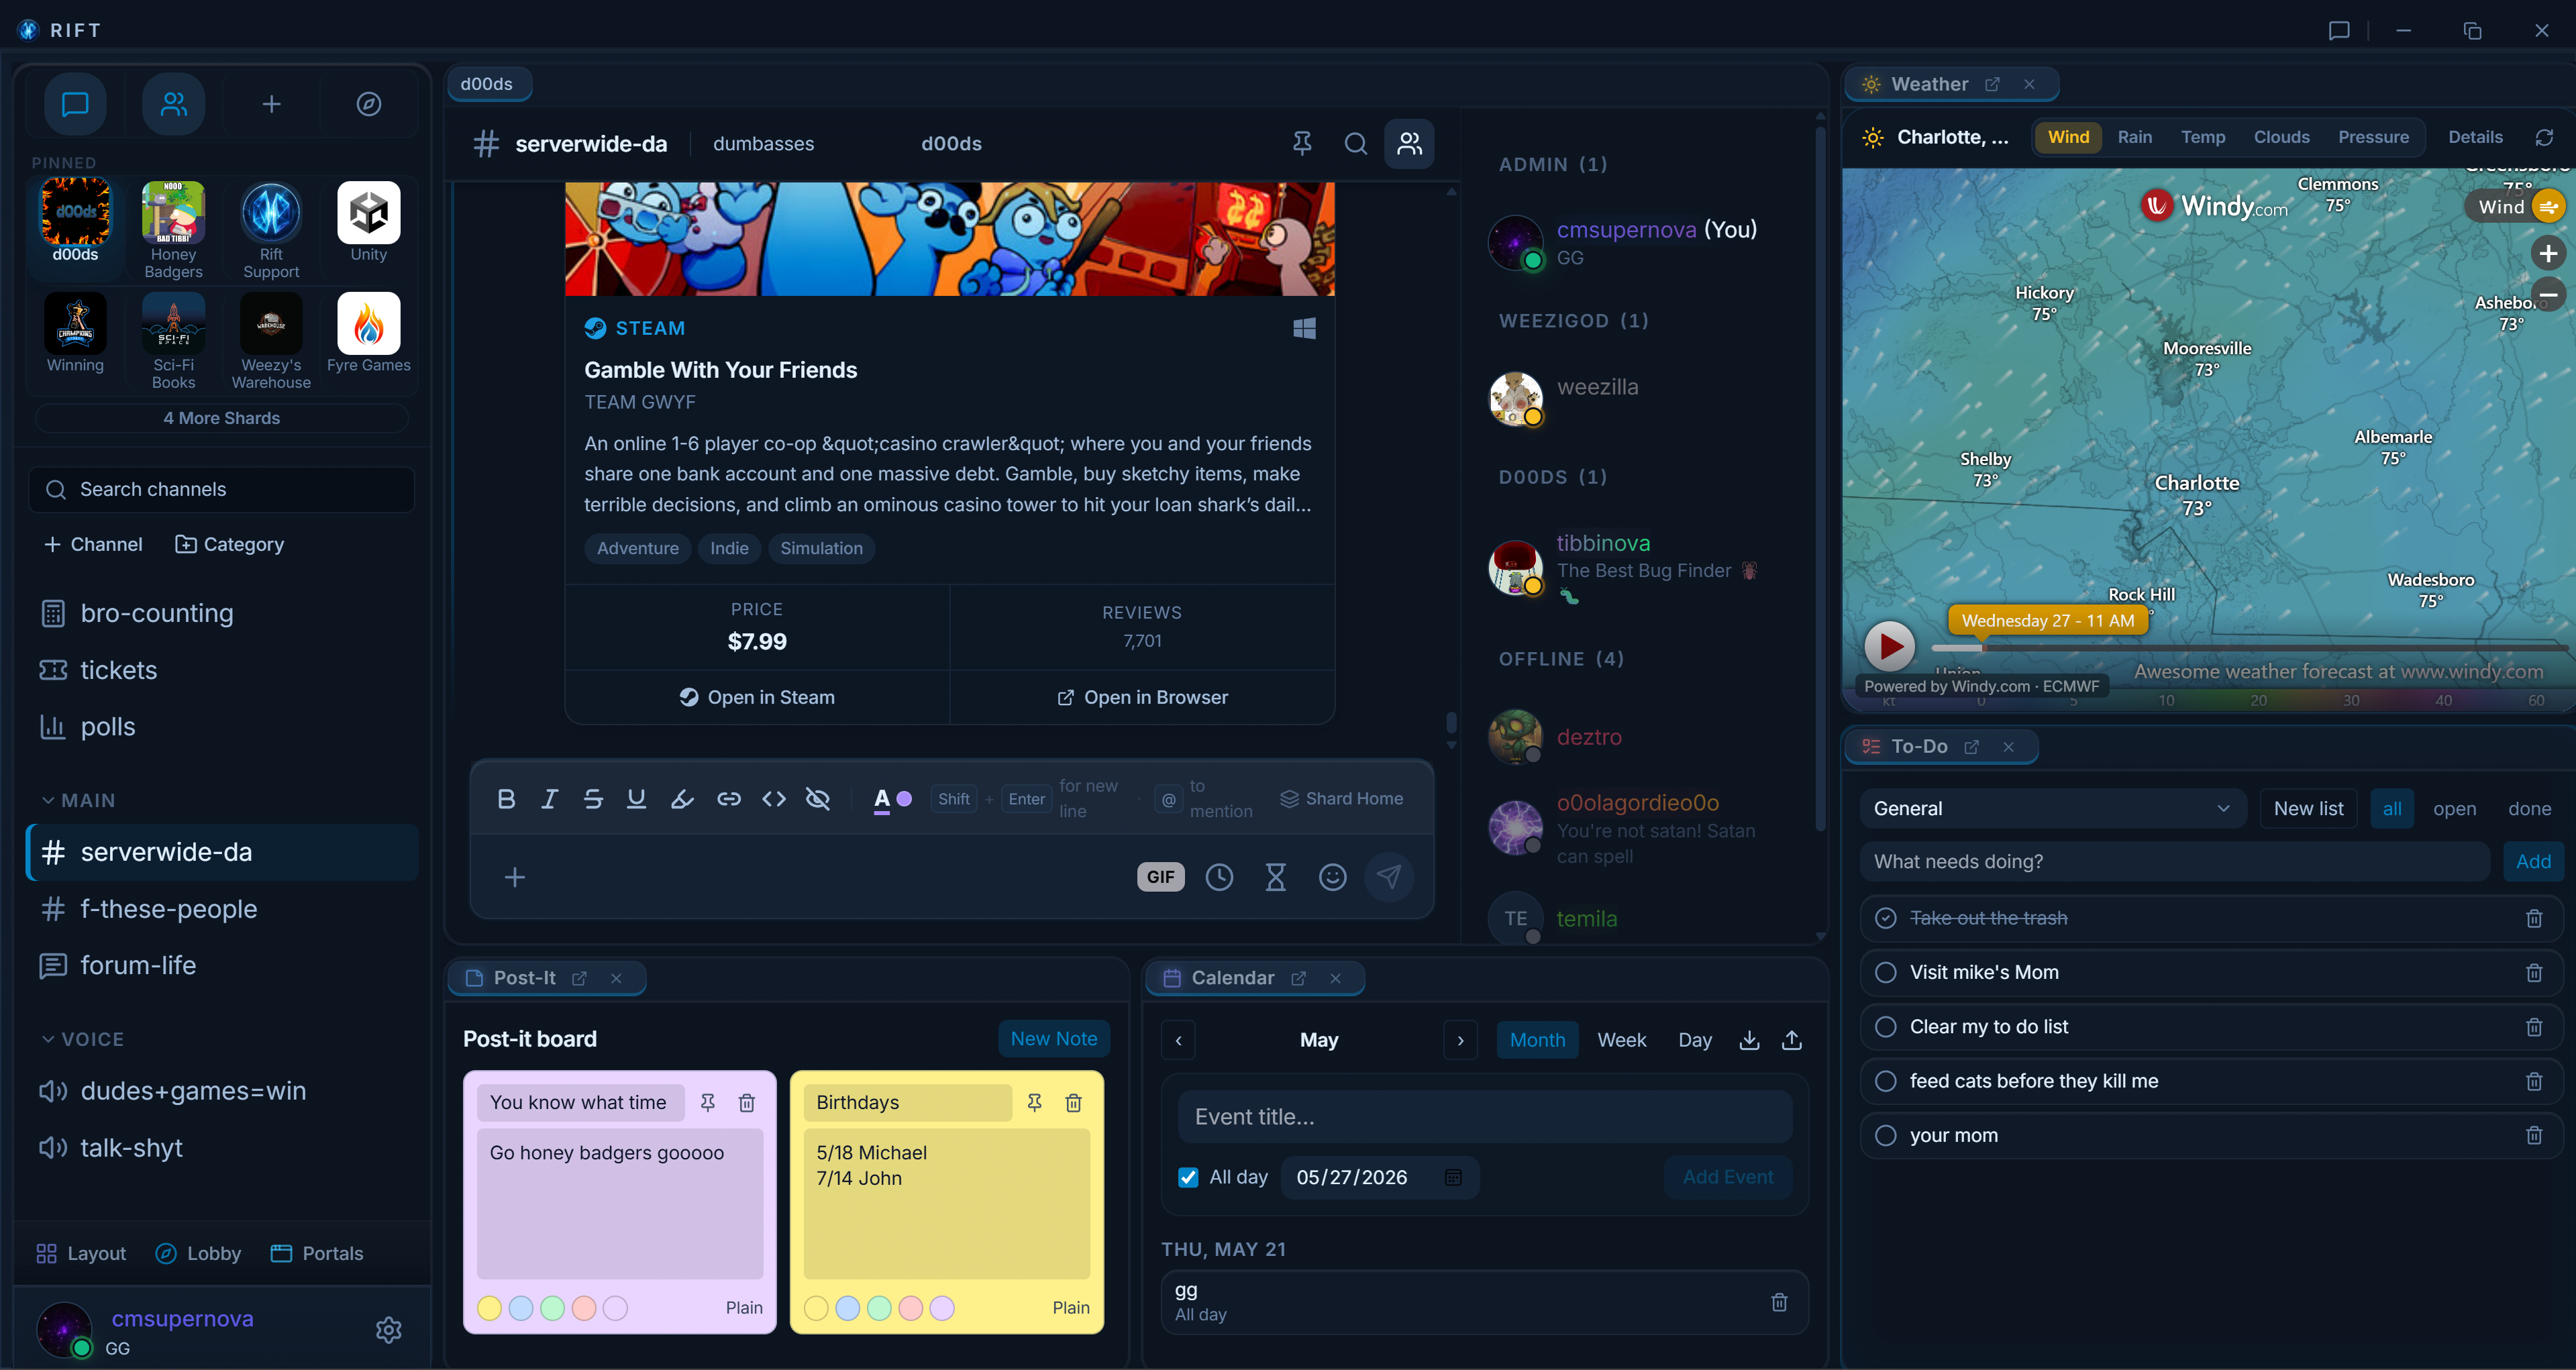Image resolution: width=2576 pixels, height=1370 pixels.
Task: Check off the 'your mom' task
Action: coord(1885,1135)
